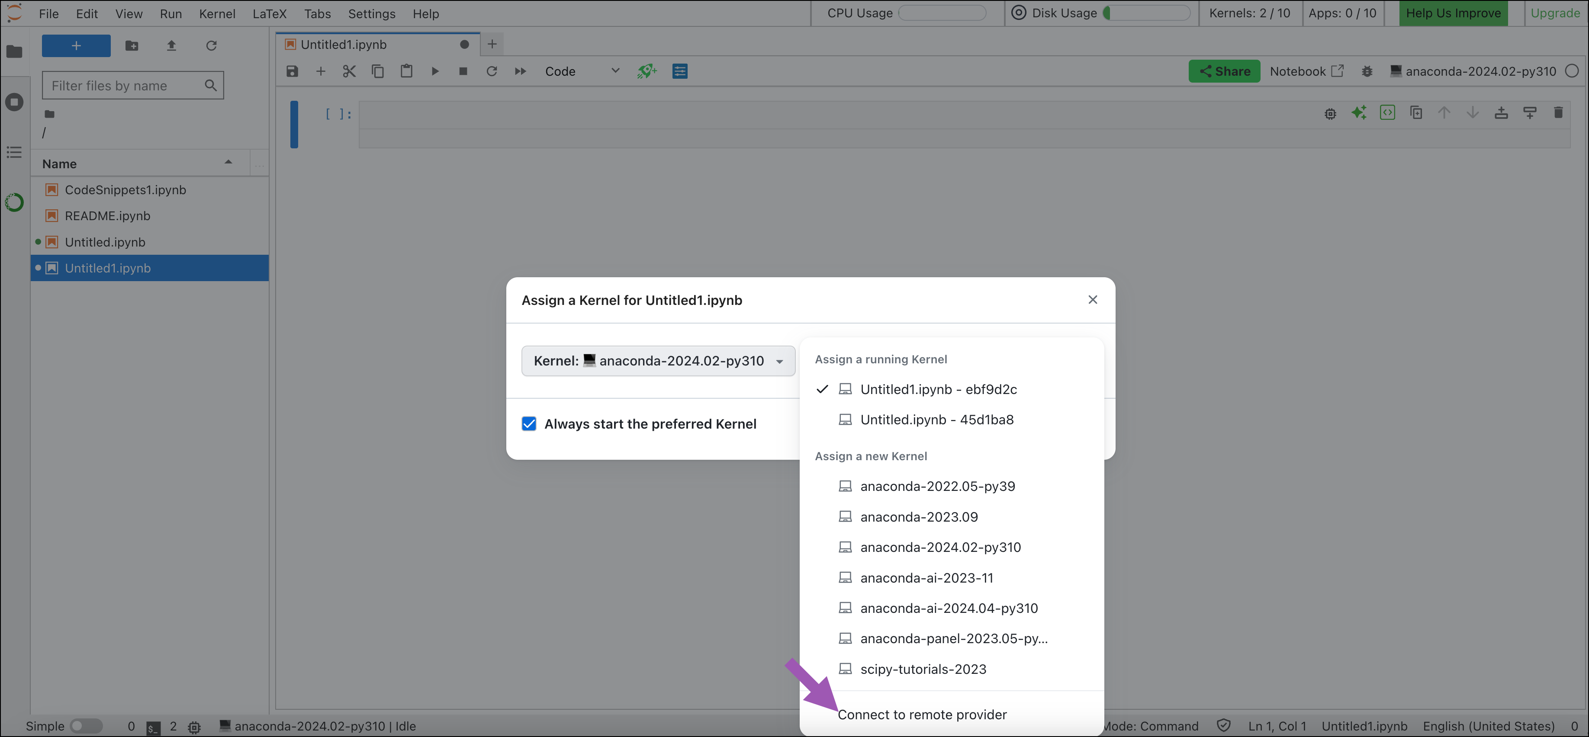
Task: Create a new folder in file browser
Action: click(x=132, y=46)
